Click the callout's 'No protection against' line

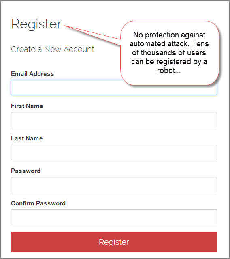tap(169, 35)
